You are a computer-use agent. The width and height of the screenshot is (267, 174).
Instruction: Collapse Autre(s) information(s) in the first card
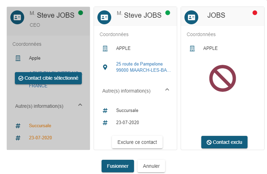point(80,105)
